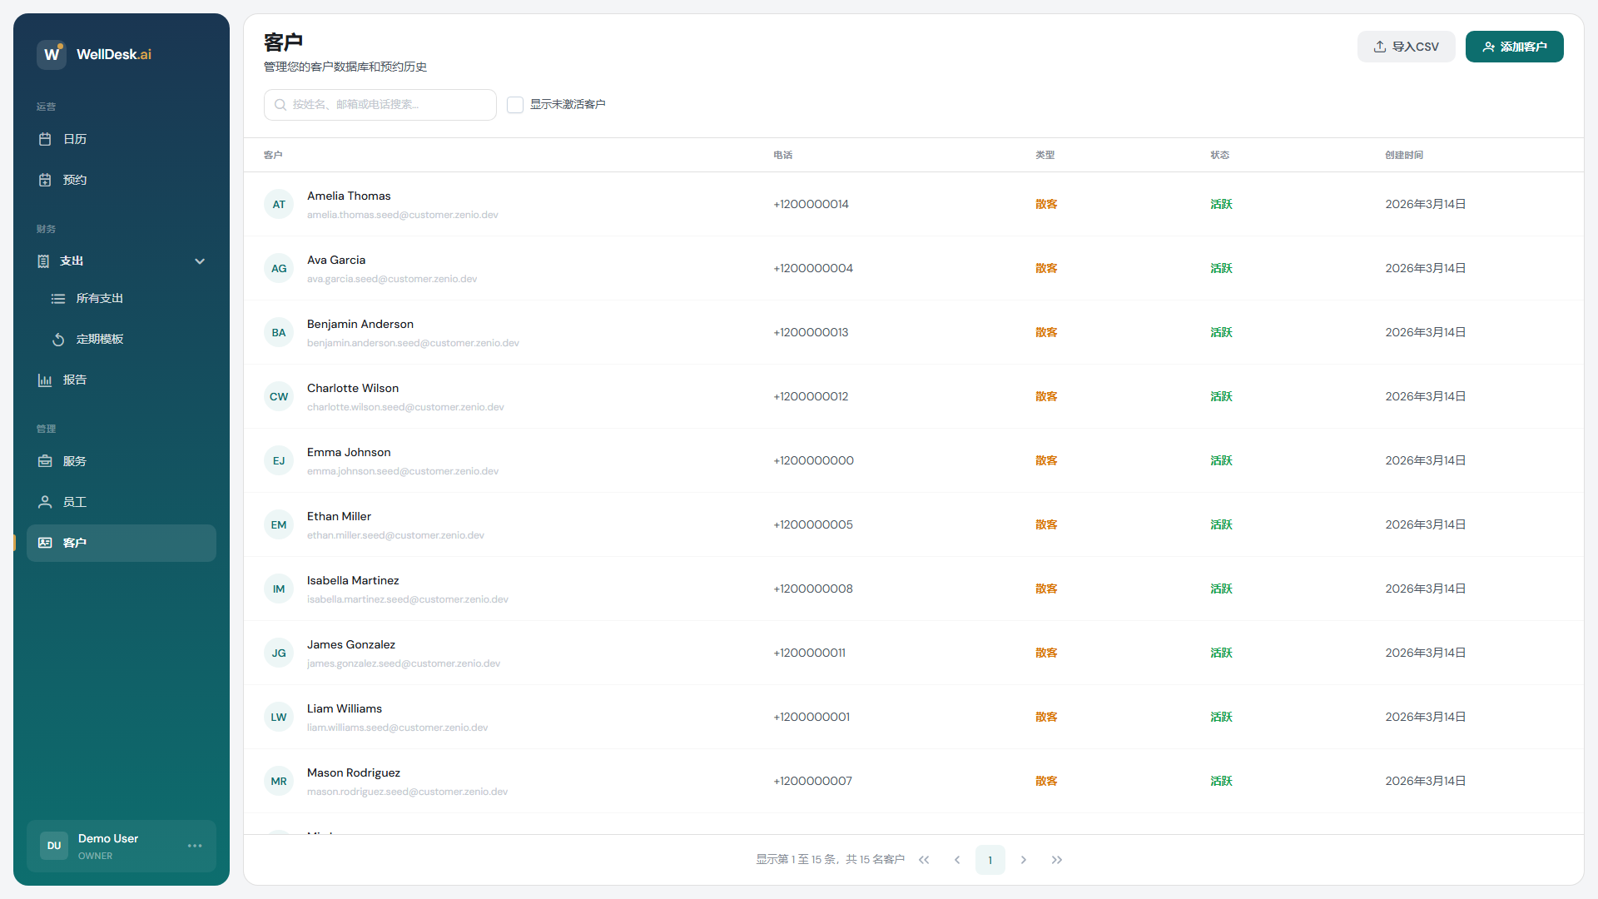The height and width of the screenshot is (899, 1598).
Task: Click the add customer (添加客户) button
Action: 1514,47
